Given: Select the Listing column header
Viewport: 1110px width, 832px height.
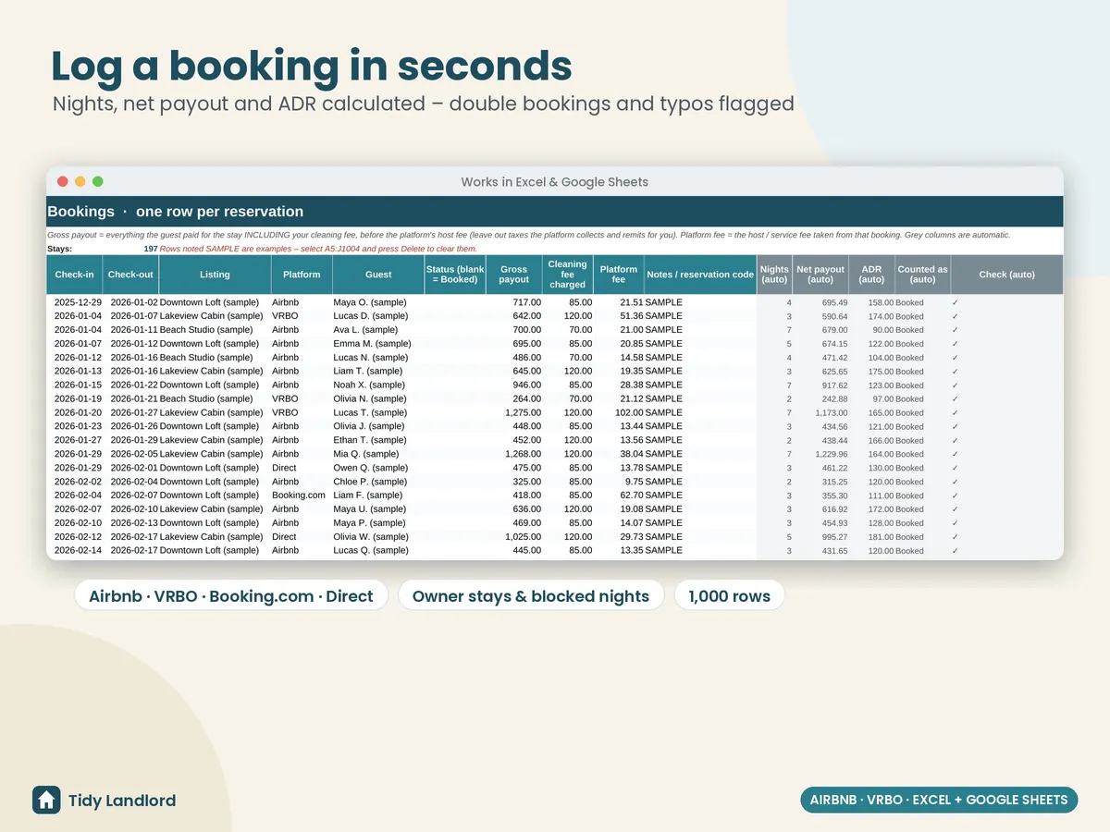Looking at the screenshot, I should (215, 275).
